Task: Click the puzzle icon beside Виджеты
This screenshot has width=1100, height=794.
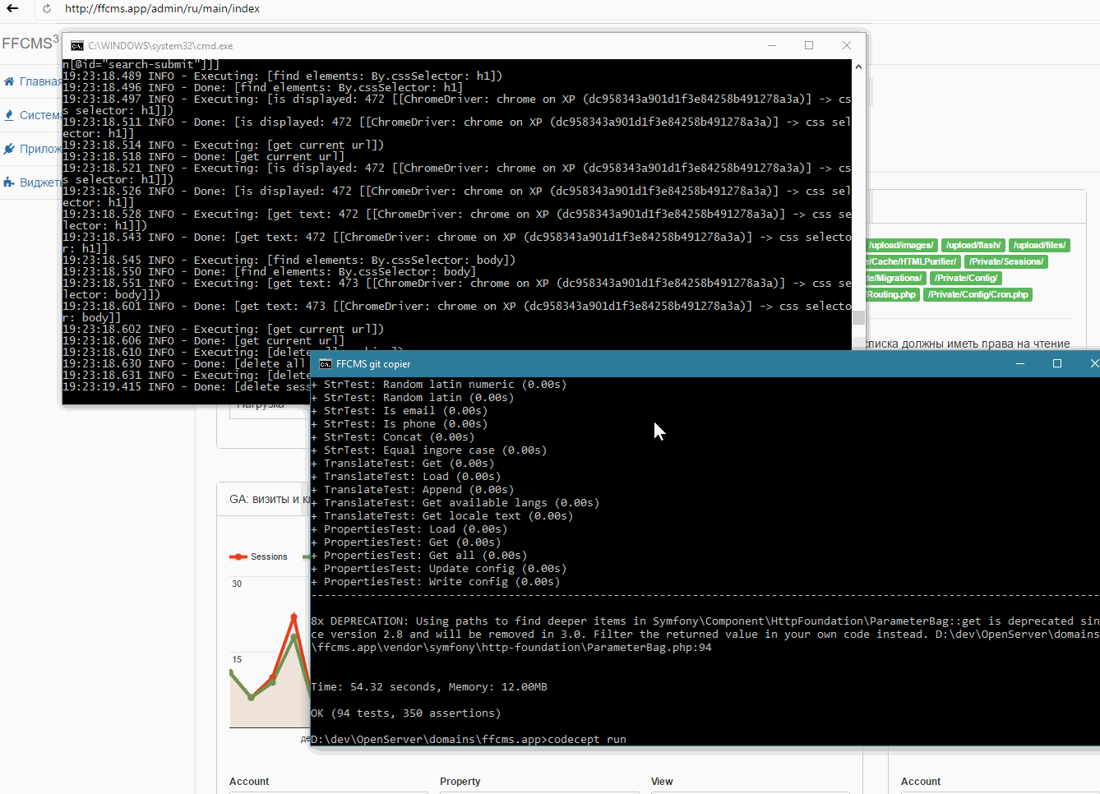Action: (9, 182)
